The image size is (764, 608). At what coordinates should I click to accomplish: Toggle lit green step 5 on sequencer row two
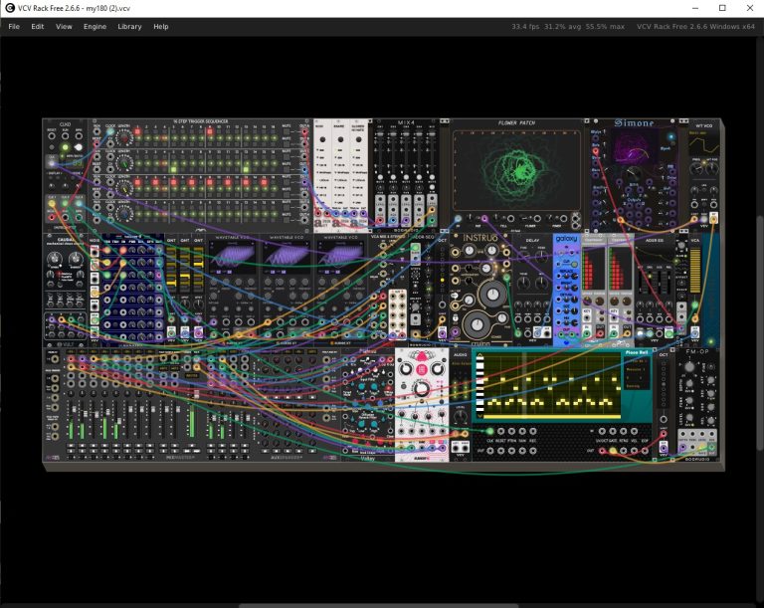pyautogui.click(x=173, y=170)
